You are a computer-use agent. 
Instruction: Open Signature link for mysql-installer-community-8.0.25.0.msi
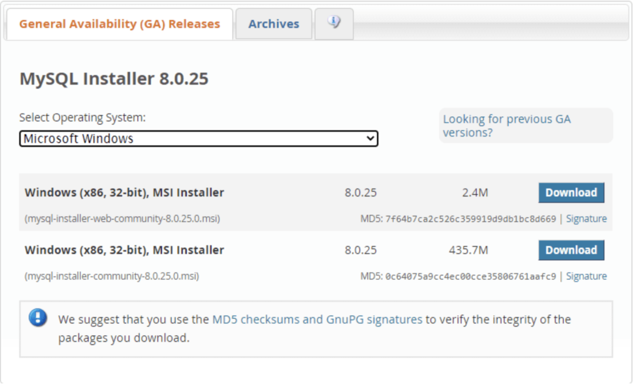(586, 276)
